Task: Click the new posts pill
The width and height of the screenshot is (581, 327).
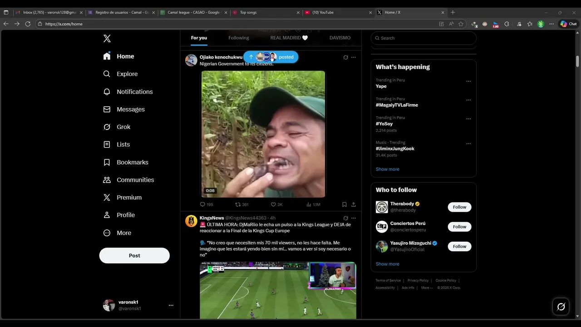Action: click(x=271, y=57)
